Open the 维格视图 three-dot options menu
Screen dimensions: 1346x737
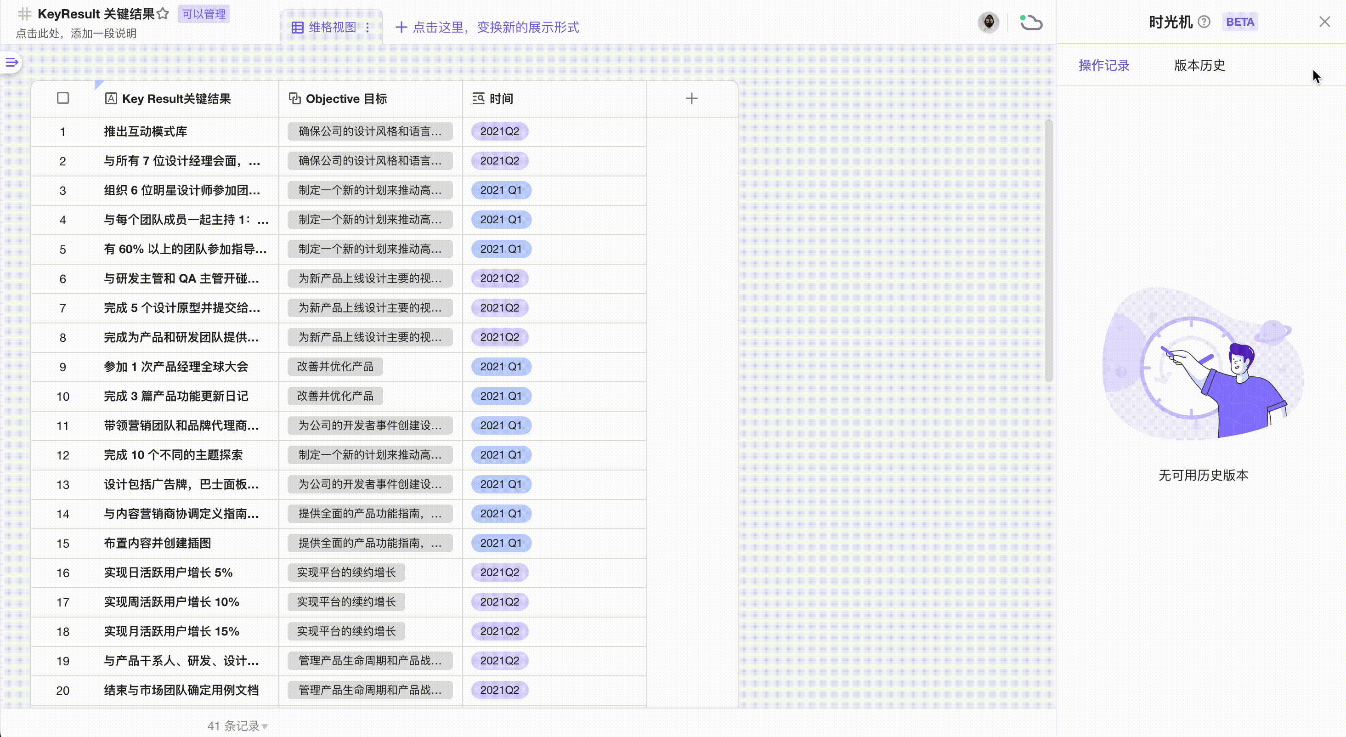pos(368,27)
